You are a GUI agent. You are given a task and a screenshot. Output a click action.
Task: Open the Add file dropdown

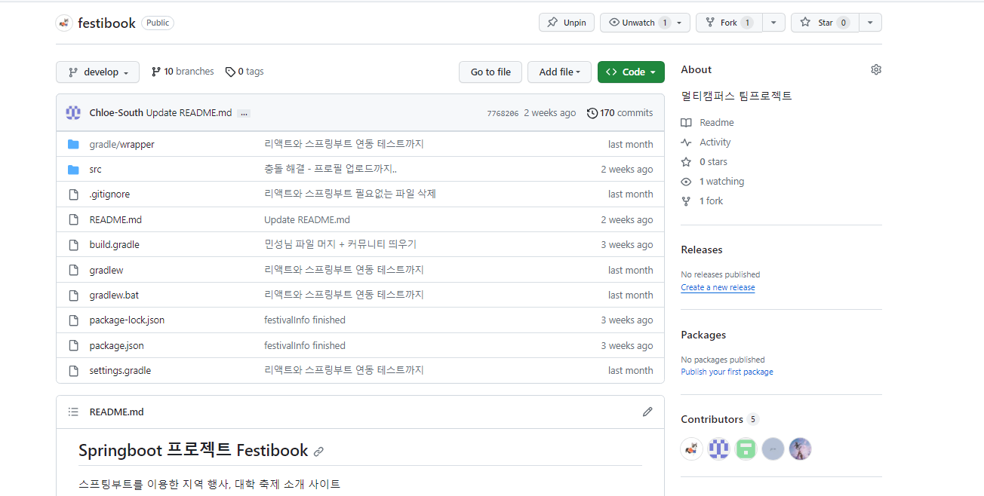pos(559,72)
